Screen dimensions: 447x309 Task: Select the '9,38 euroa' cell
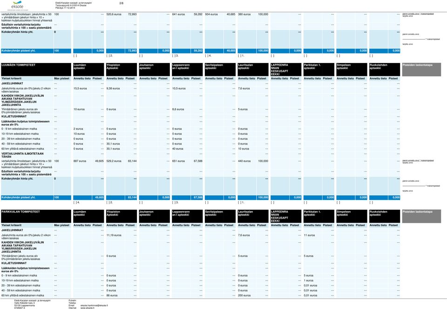113,89
